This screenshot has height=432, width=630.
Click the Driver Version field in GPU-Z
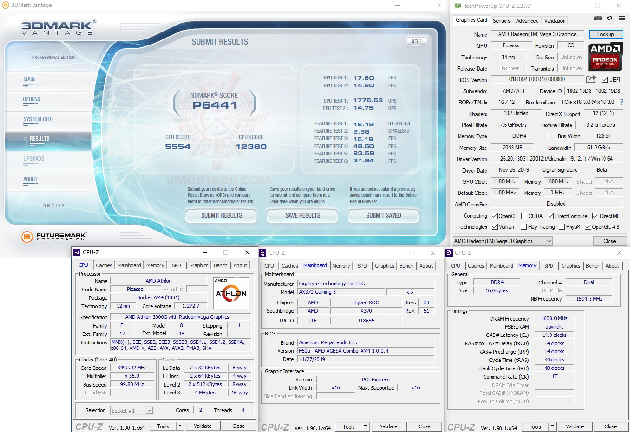[557, 159]
